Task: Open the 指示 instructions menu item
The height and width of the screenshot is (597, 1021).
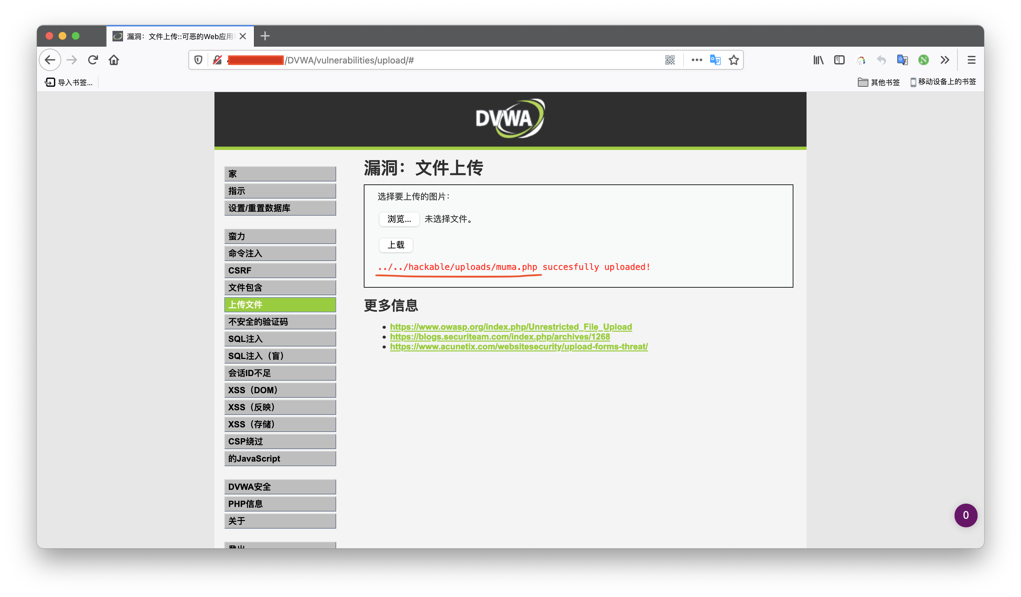Action: click(280, 191)
